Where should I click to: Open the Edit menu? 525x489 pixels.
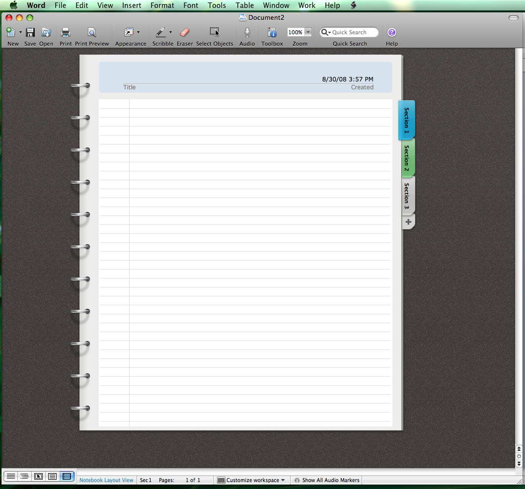pos(81,5)
